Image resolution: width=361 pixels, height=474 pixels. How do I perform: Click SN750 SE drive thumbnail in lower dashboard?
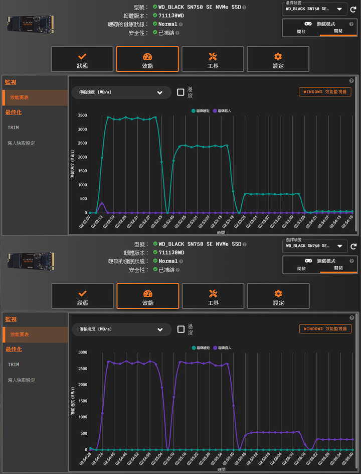pyautogui.click(x=31, y=261)
